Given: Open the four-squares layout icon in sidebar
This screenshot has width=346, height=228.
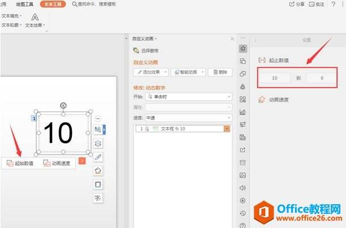Looking at the screenshot, I should point(243,100).
